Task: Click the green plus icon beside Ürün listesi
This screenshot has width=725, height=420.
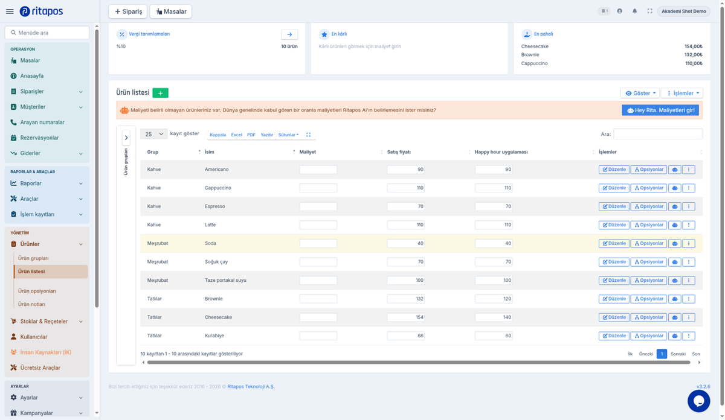Action: [x=160, y=93]
